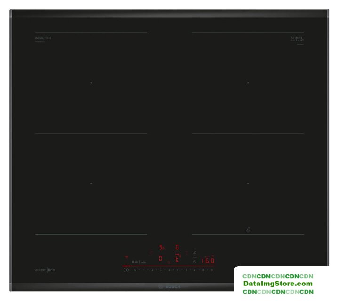Set power level to 9 on slider
Image resolution: width=339 pixels, height=301 pixels.
(x=212, y=270)
